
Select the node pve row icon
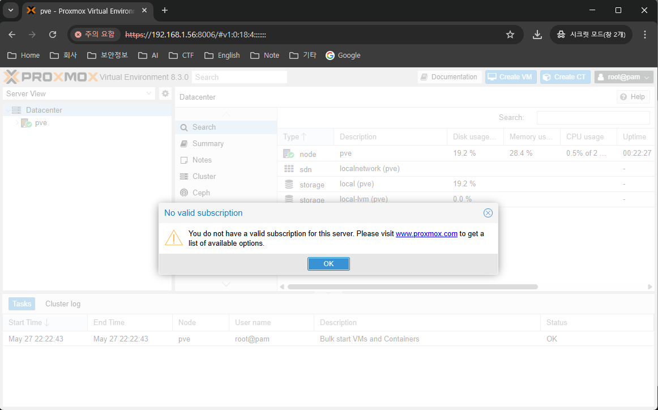click(x=288, y=153)
